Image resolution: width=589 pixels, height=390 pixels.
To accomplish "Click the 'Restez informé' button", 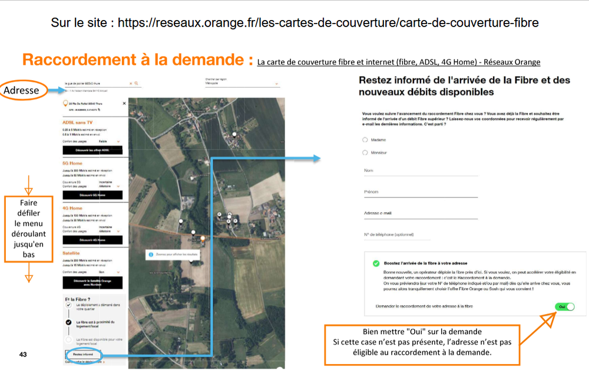I will pyautogui.click(x=82, y=355).
